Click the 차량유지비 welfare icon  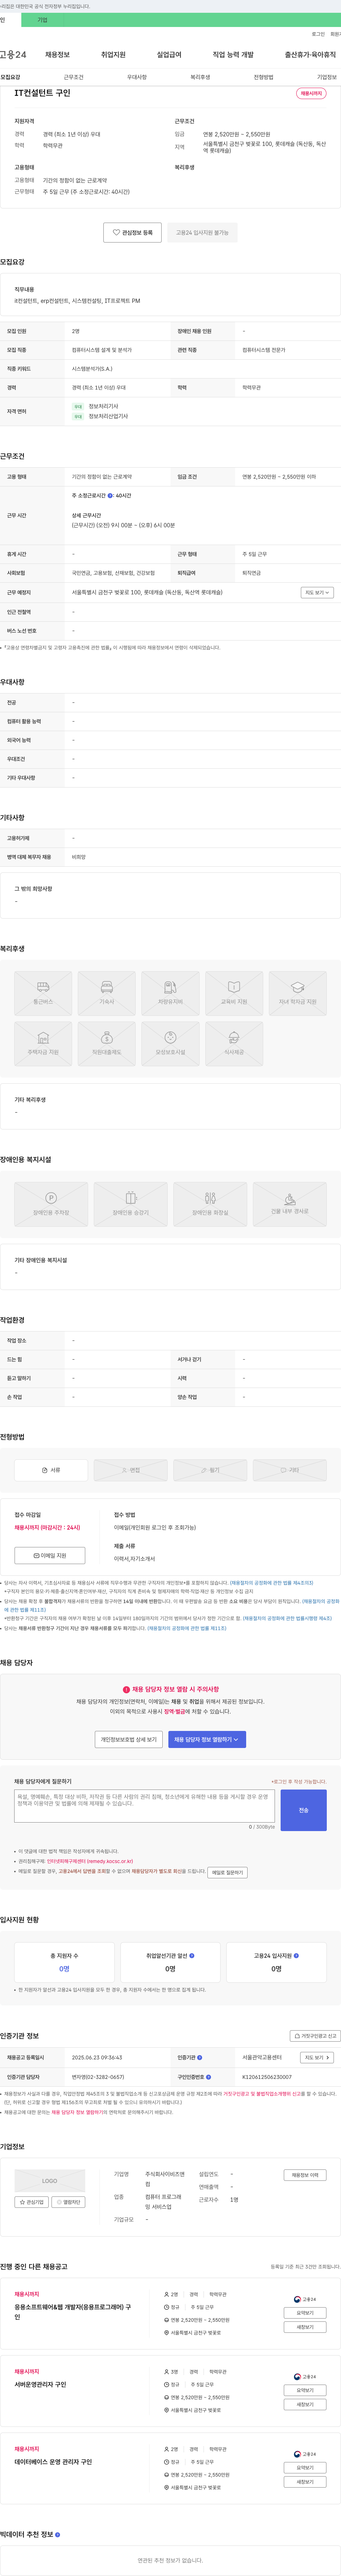170,993
